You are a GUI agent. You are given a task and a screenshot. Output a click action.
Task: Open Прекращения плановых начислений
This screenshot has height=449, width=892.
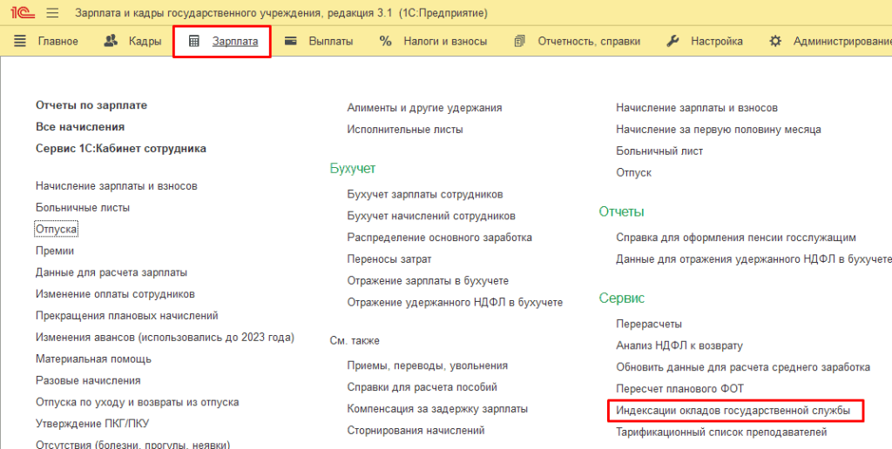point(127,316)
